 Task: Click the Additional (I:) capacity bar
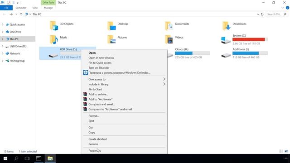[250, 53]
